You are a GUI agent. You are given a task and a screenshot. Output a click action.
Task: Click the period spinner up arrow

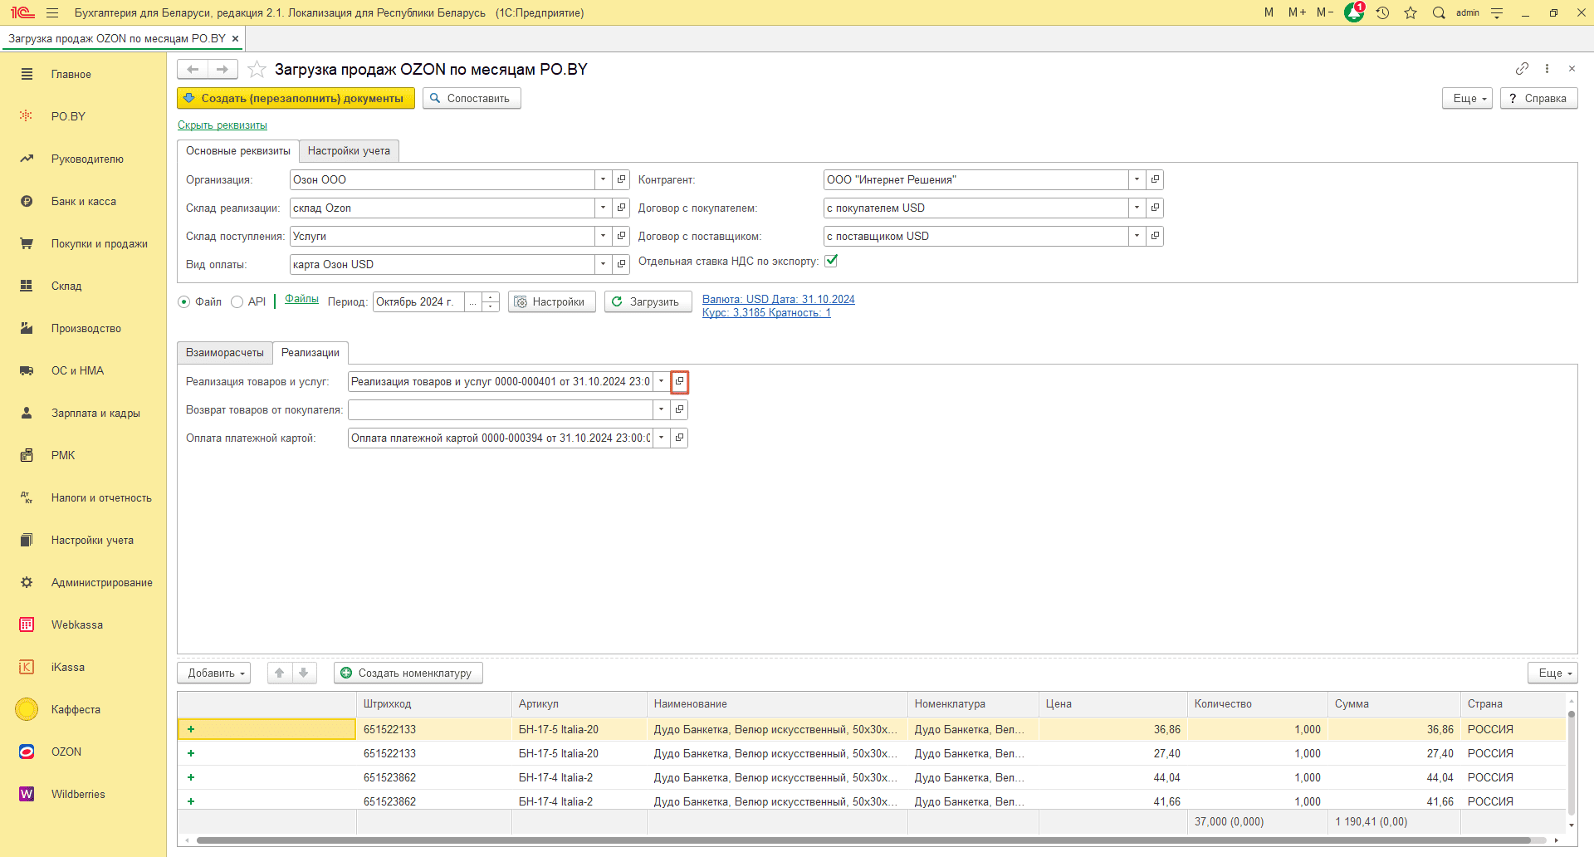[491, 296]
